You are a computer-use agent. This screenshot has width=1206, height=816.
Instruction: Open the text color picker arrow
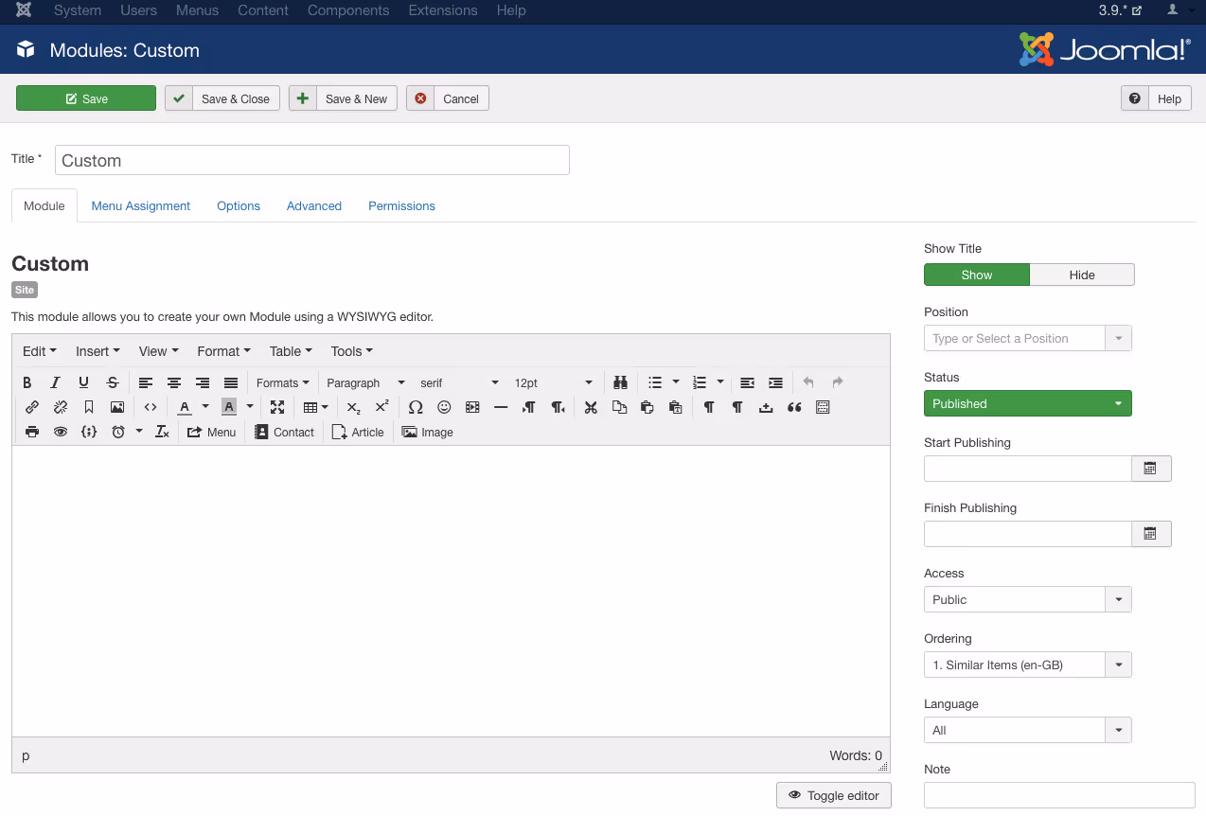pos(204,407)
